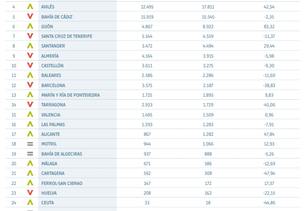
Task: Click the red down arrow beside Bahía de Cádiz
Action: click(x=30, y=16)
